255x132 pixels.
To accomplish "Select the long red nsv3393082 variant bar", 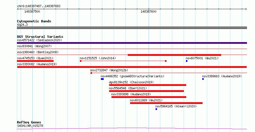I will click(x=132, y=67).
